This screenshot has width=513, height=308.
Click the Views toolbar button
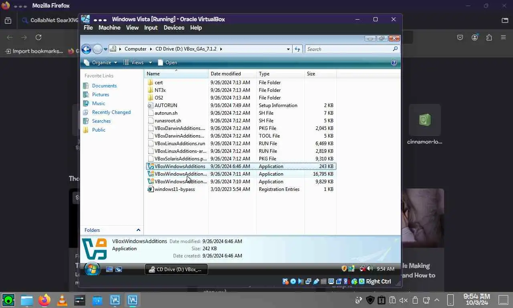[134, 63]
